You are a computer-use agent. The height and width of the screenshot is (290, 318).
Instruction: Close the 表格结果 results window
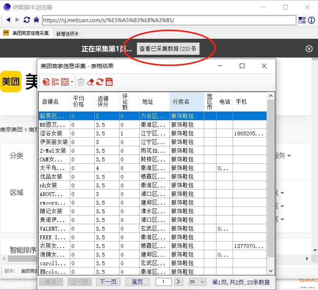point(264,66)
